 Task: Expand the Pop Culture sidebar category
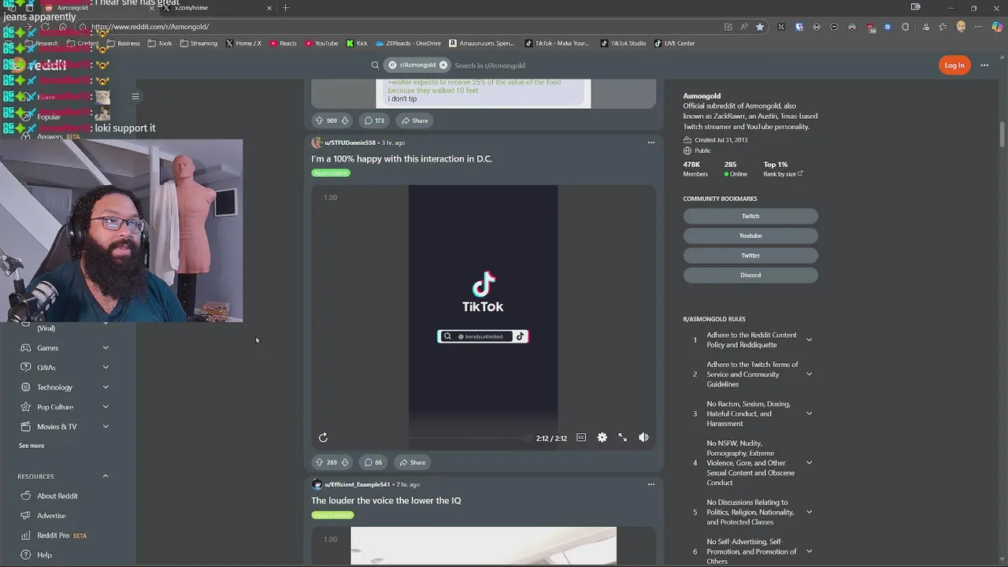pos(106,407)
